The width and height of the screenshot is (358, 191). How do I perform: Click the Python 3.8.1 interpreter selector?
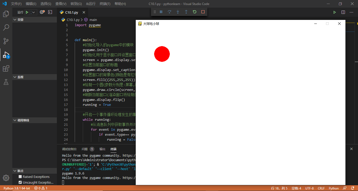click(17, 188)
